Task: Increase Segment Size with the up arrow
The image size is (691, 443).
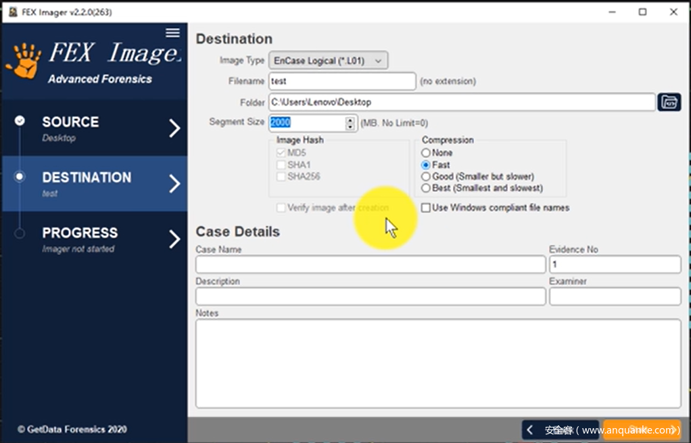Action: (350, 119)
